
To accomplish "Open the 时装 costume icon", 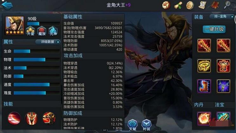I will (147, 125).
